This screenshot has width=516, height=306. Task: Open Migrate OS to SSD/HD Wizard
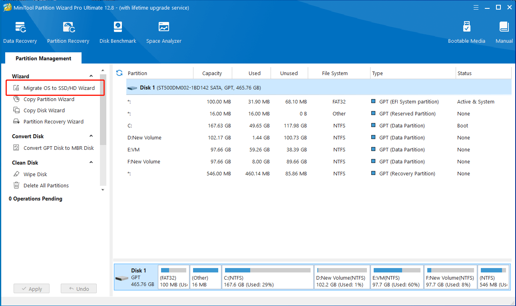59,88
